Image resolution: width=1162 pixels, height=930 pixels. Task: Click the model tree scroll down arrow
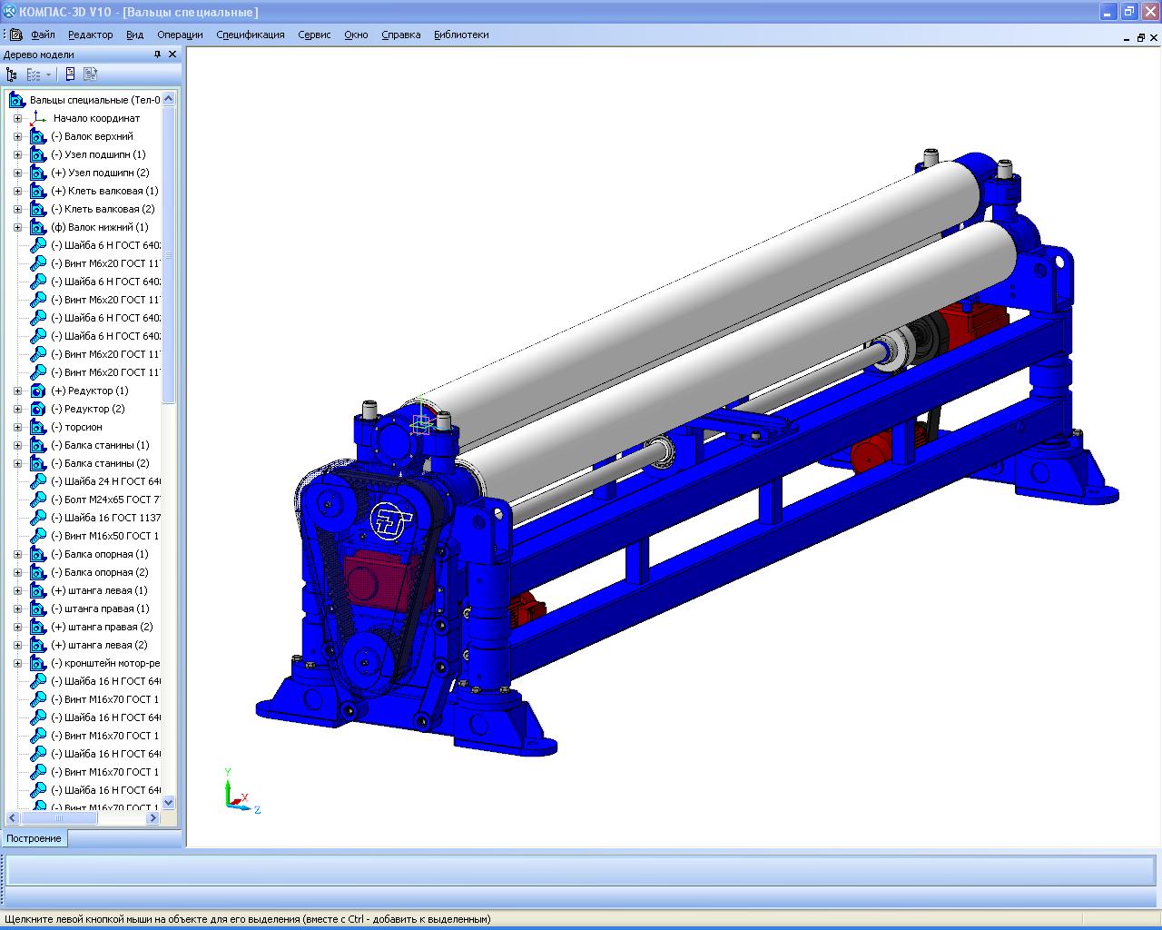[x=169, y=802]
